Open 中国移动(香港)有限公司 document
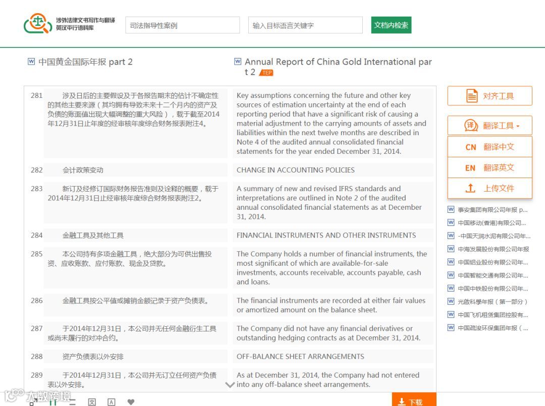The height and width of the screenshot is (406, 545). coord(492,223)
